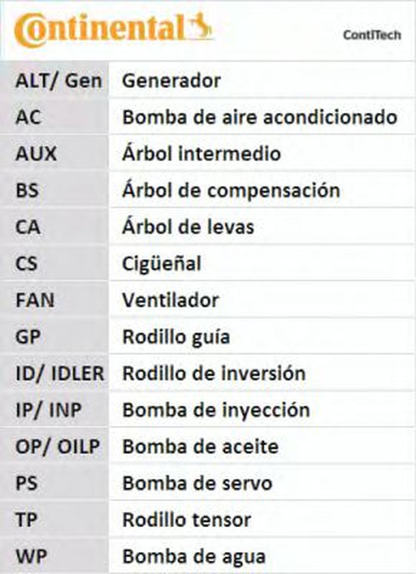
Task: Click Bomba de aire acondicionado text
Action: coord(260,117)
